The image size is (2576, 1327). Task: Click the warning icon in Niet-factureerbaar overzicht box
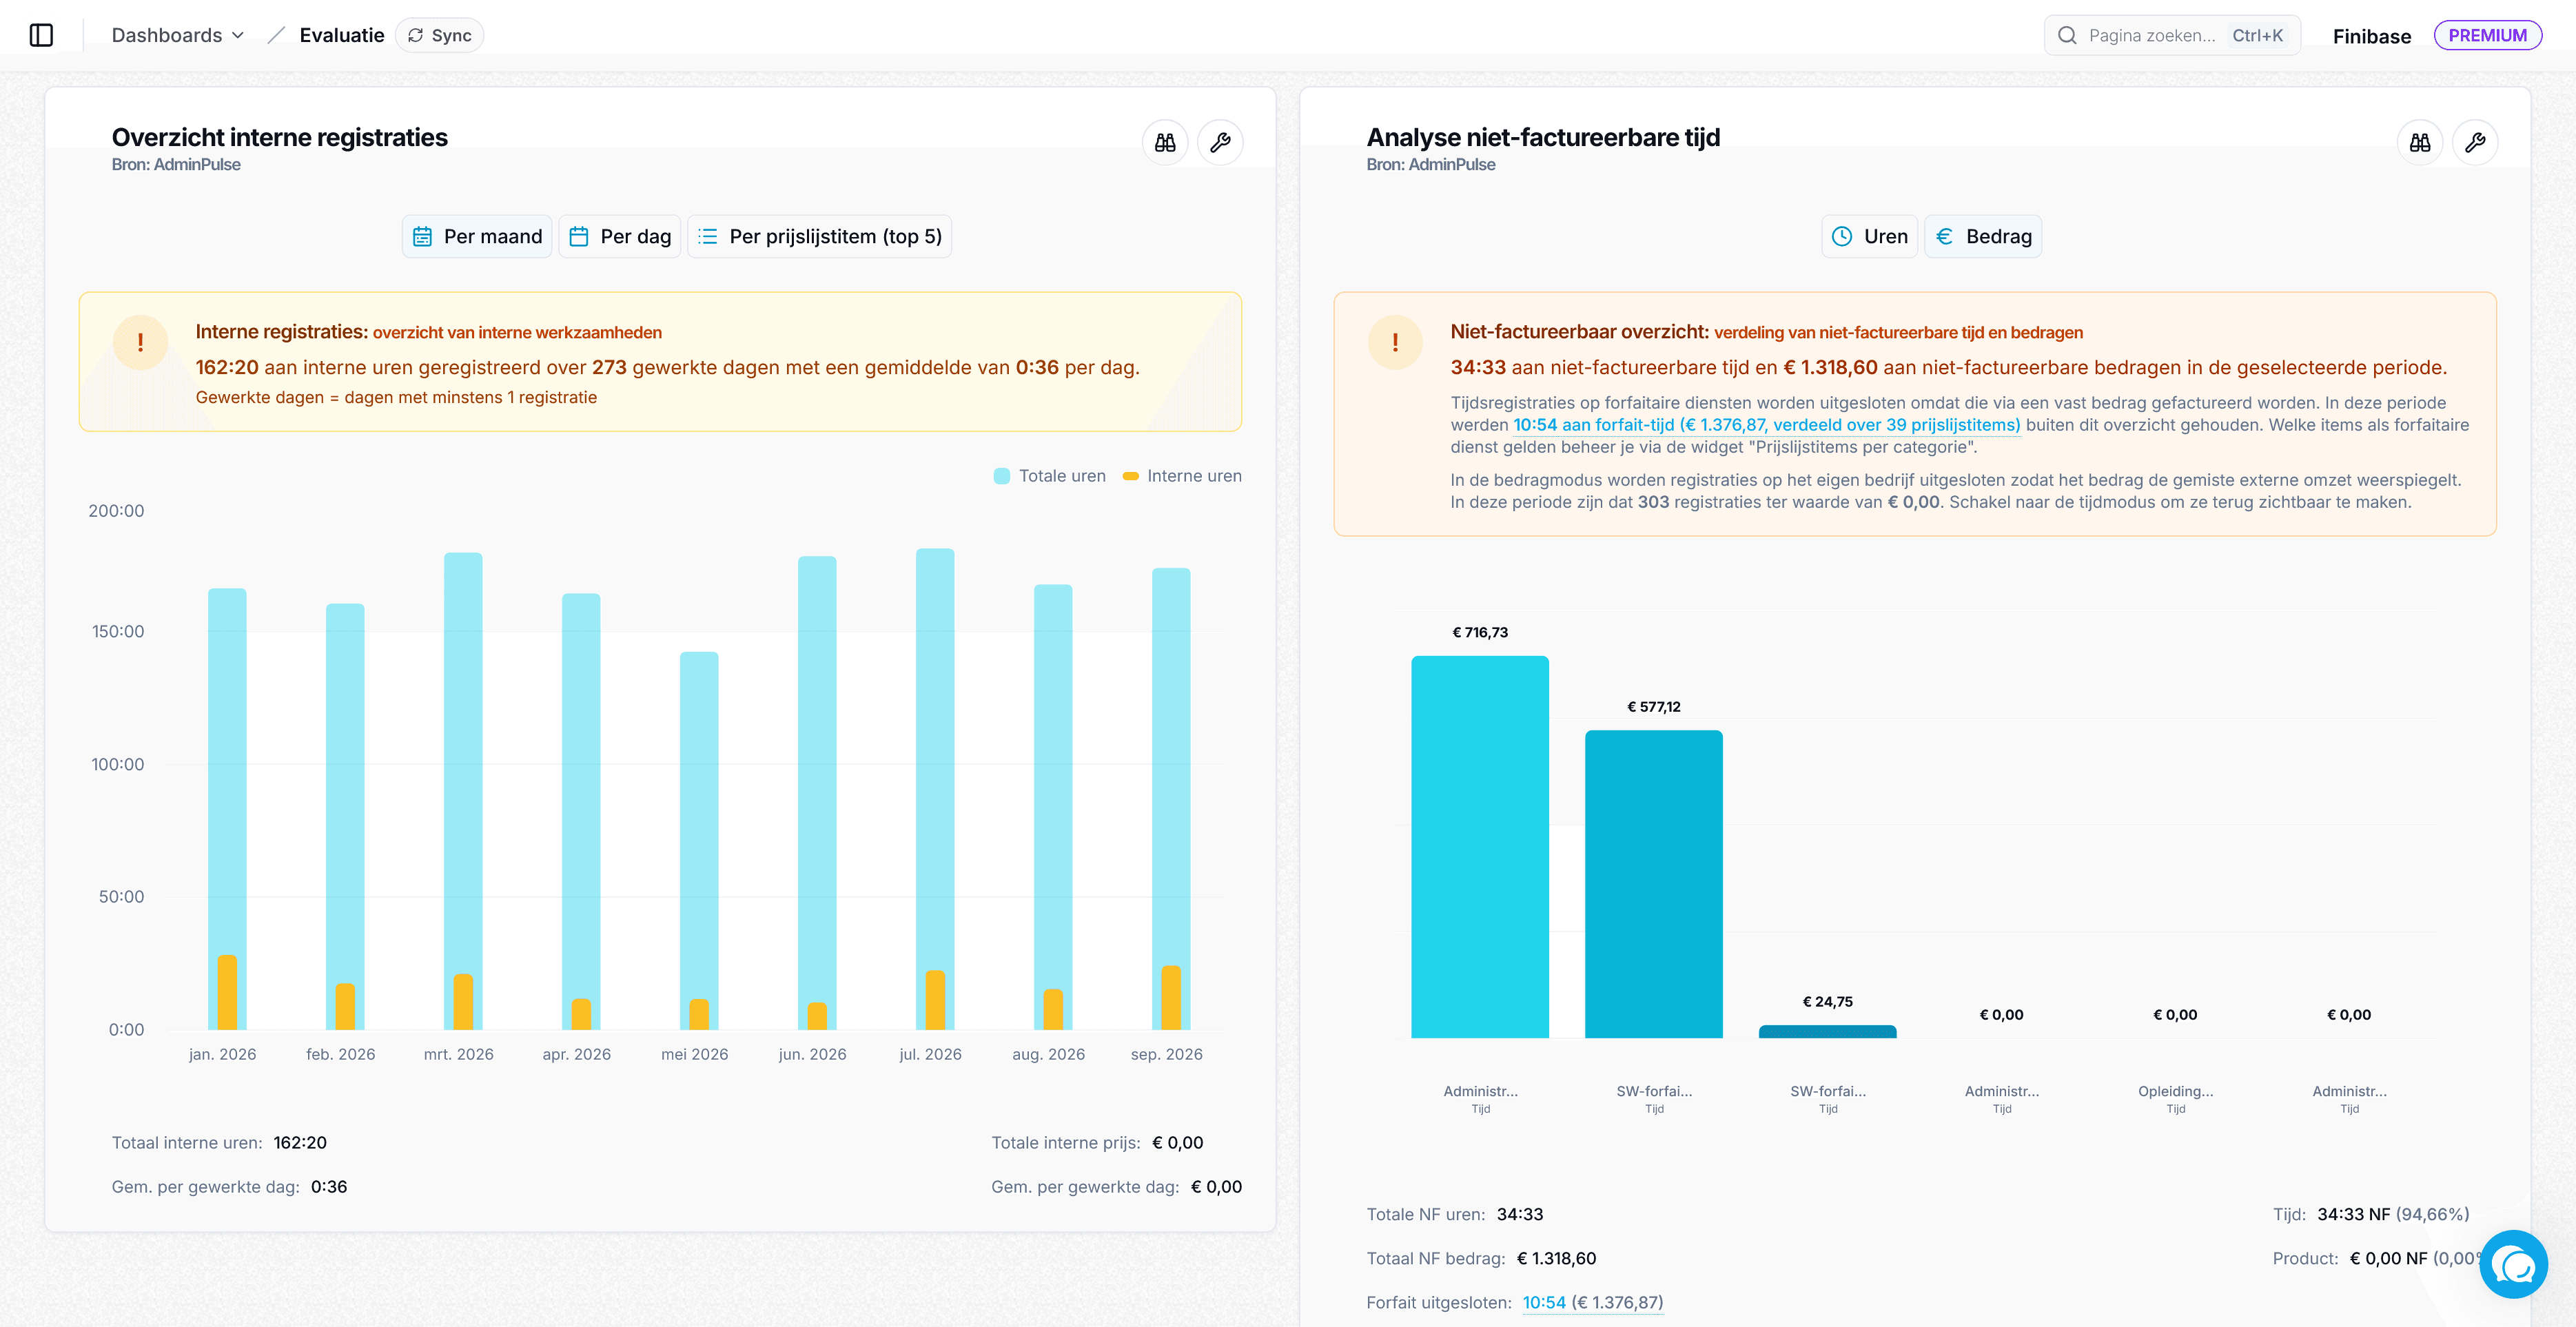[1395, 342]
